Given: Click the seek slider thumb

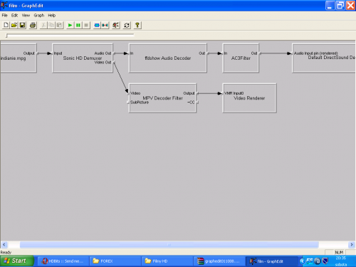Looking at the screenshot, I should (x=7, y=36).
